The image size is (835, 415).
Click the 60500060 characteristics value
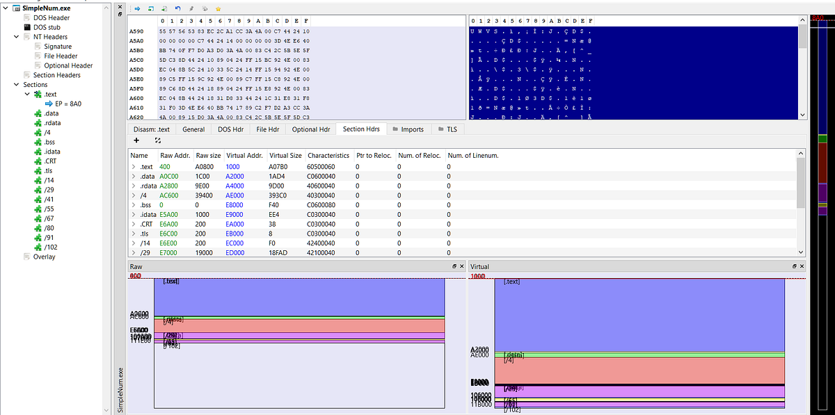pyautogui.click(x=321, y=167)
